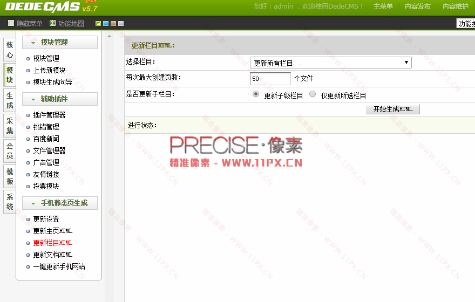Collapse the 手机静态页生成 section header

60,203
